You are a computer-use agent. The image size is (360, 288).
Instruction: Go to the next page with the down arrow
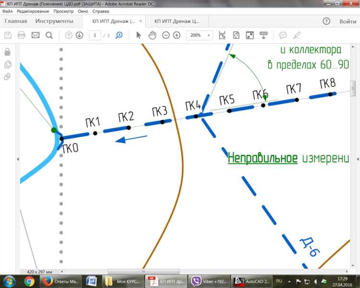pos(79,35)
